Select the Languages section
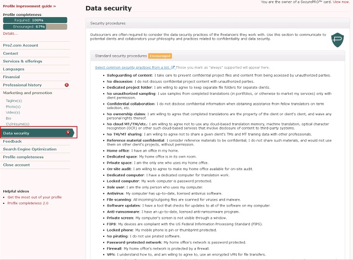 tap(13, 69)
